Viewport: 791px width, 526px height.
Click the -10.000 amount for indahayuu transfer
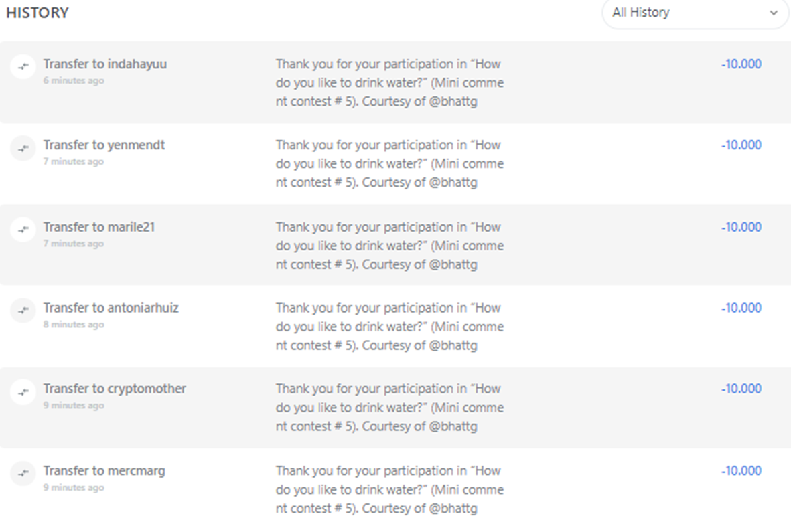741,64
